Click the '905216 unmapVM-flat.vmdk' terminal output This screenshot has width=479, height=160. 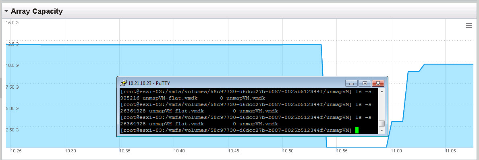[x=159, y=98]
